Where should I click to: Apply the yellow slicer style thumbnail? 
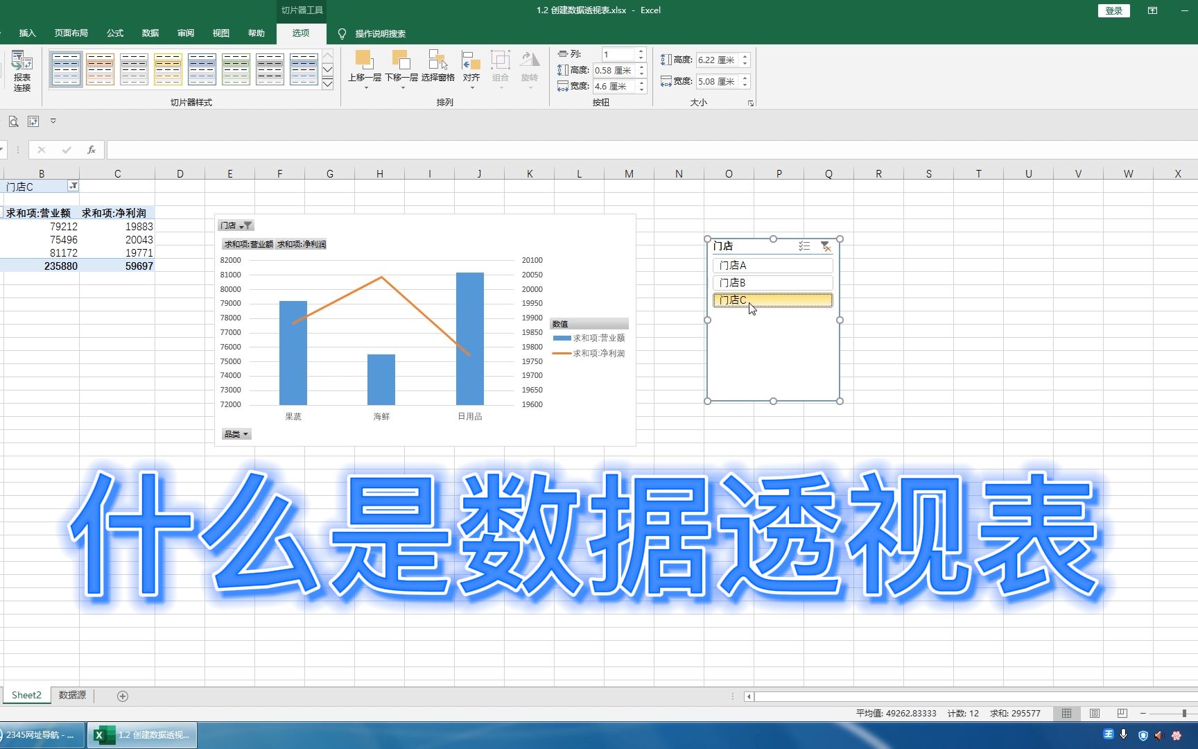[168, 69]
